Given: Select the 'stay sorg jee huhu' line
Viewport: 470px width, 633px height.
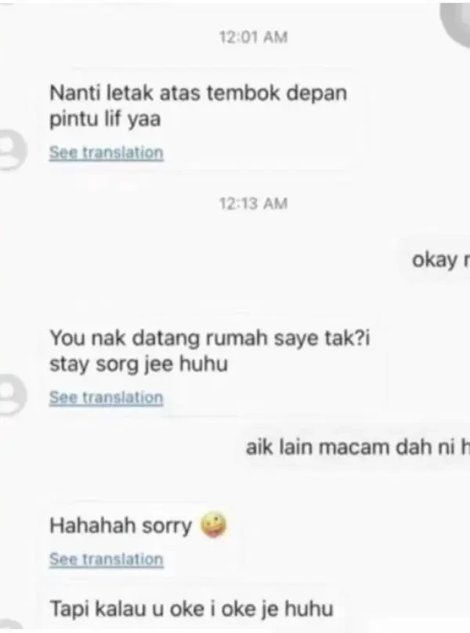Looking at the screenshot, I should (x=139, y=364).
